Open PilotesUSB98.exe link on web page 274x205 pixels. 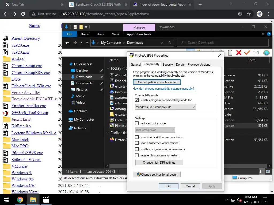pos(27,153)
